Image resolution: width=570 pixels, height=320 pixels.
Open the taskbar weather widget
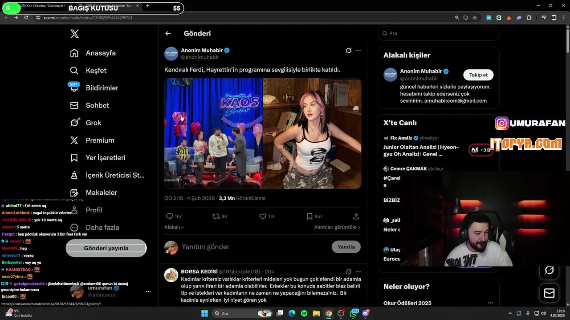coord(19,313)
